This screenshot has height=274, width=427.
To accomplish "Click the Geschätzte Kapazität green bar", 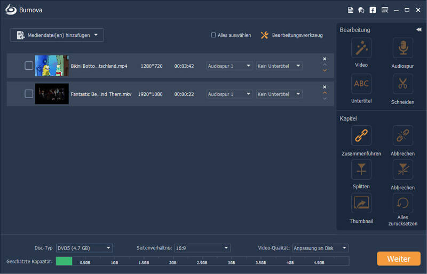I will pyautogui.click(x=64, y=261).
